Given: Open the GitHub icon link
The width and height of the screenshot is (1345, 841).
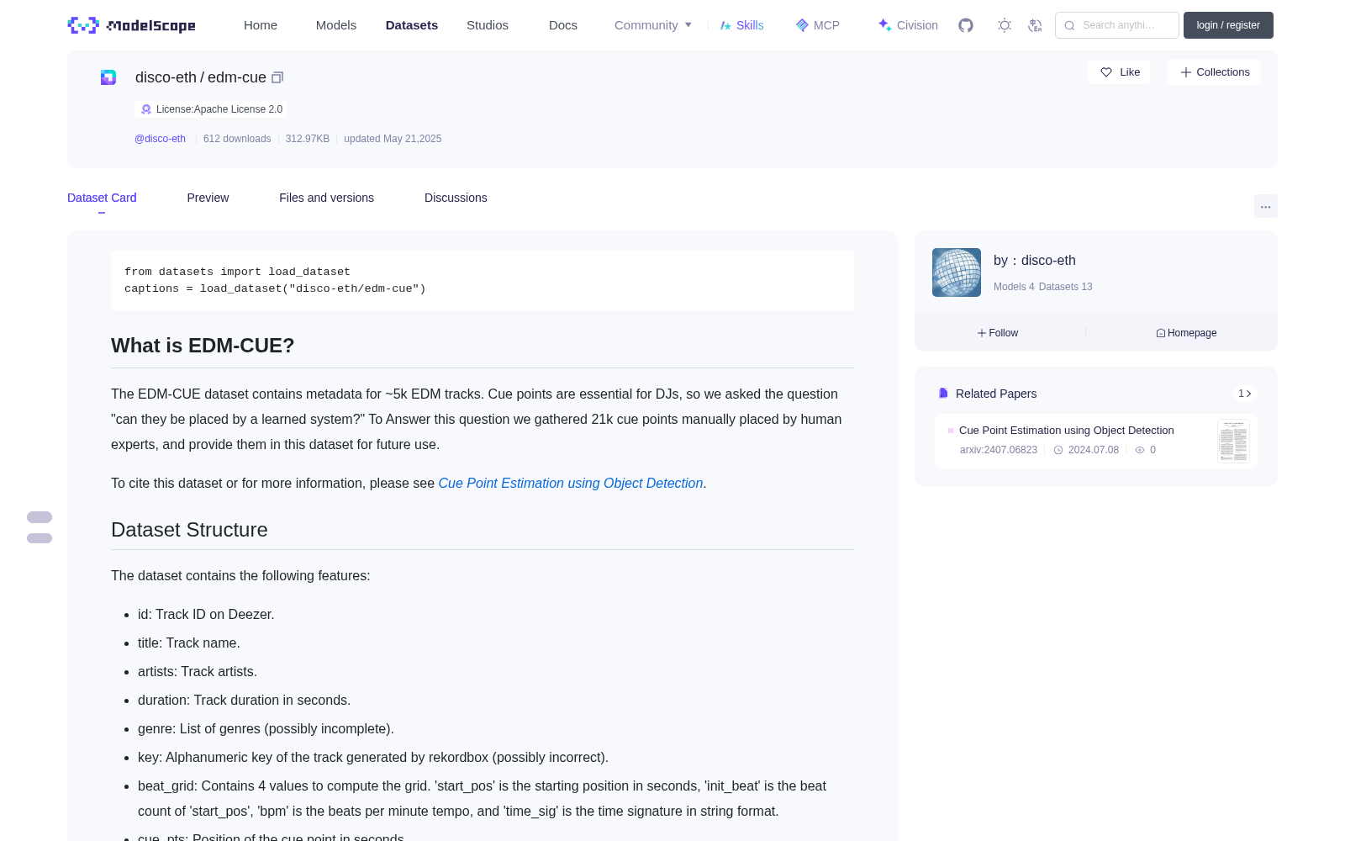Looking at the screenshot, I should 966,25.
